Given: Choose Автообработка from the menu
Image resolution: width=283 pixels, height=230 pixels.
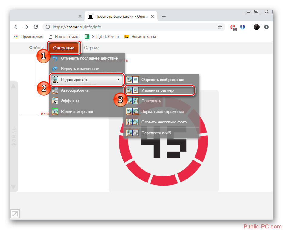Looking at the screenshot, I should coord(86,90).
